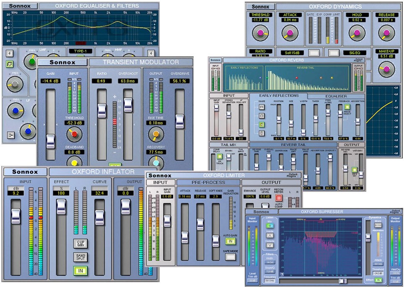The height and width of the screenshot is (288, 404).
Task: Toggle the Effect IN switch on Oxford Suppresser
Action: 378,280
